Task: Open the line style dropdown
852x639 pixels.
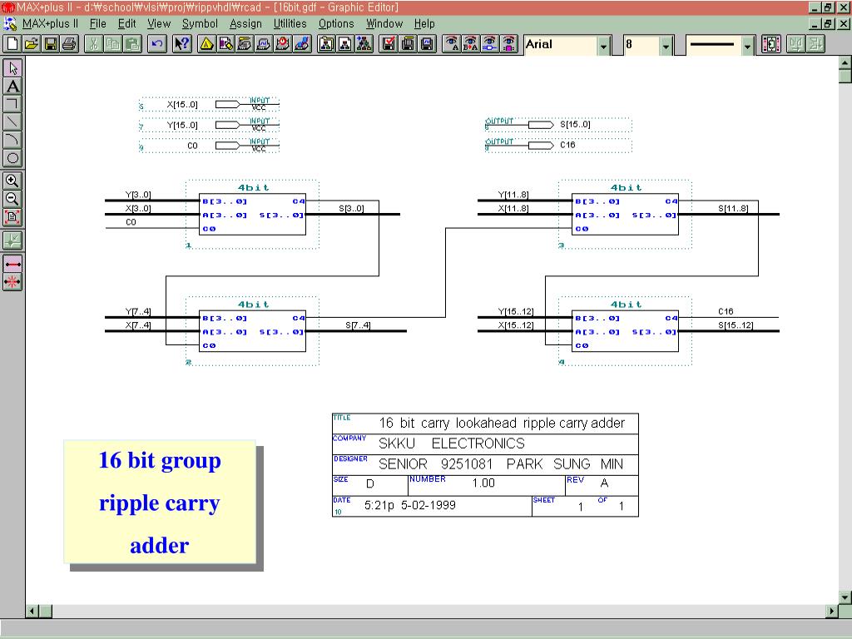Action: [748, 47]
